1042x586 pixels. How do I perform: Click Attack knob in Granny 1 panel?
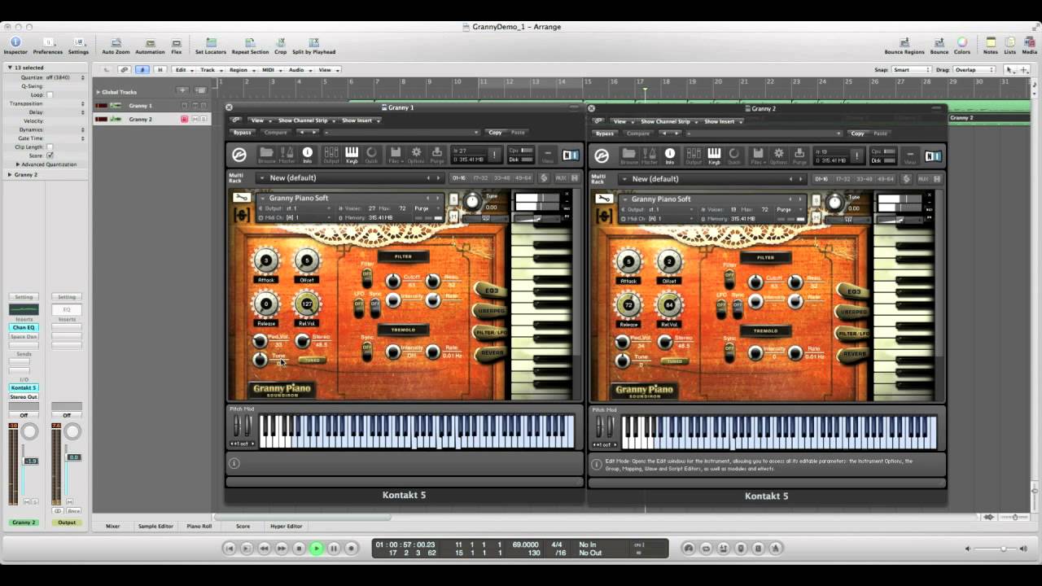[x=265, y=261]
